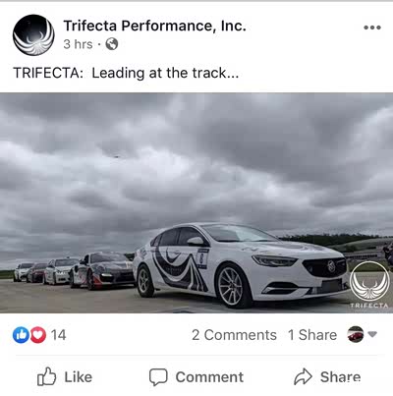Click the speech bubble Comment icon
This screenshot has width=393, height=396.
point(158,377)
